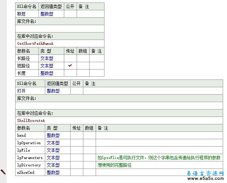
Task: Click 返回值类型 header in the 打开 table
Action: click(x=58, y=83)
